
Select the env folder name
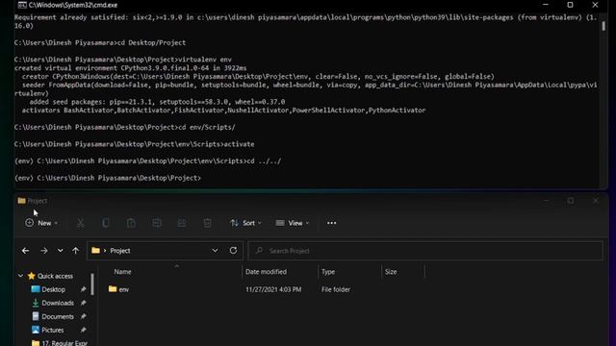[x=124, y=289]
